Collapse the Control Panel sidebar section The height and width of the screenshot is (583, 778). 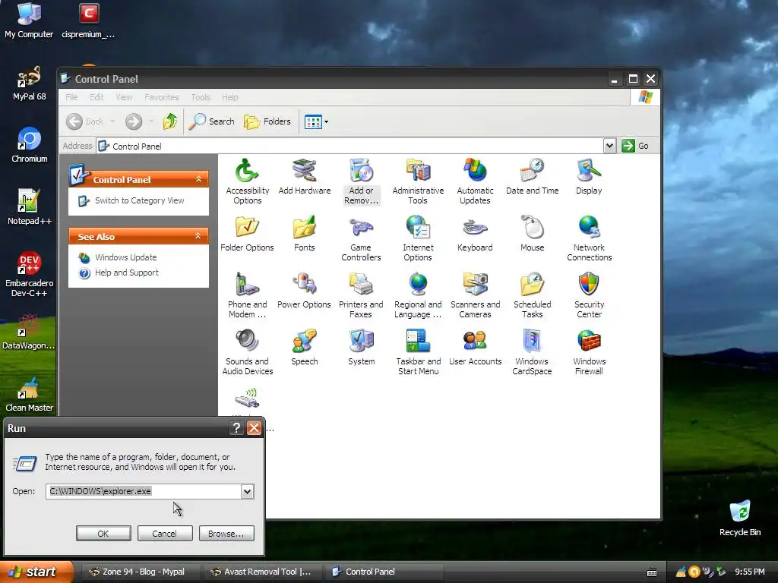[x=198, y=179]
